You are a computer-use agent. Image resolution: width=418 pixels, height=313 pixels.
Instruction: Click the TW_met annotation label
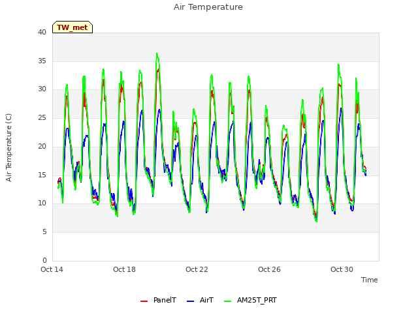pyautogui.click(x=72, y=27)
